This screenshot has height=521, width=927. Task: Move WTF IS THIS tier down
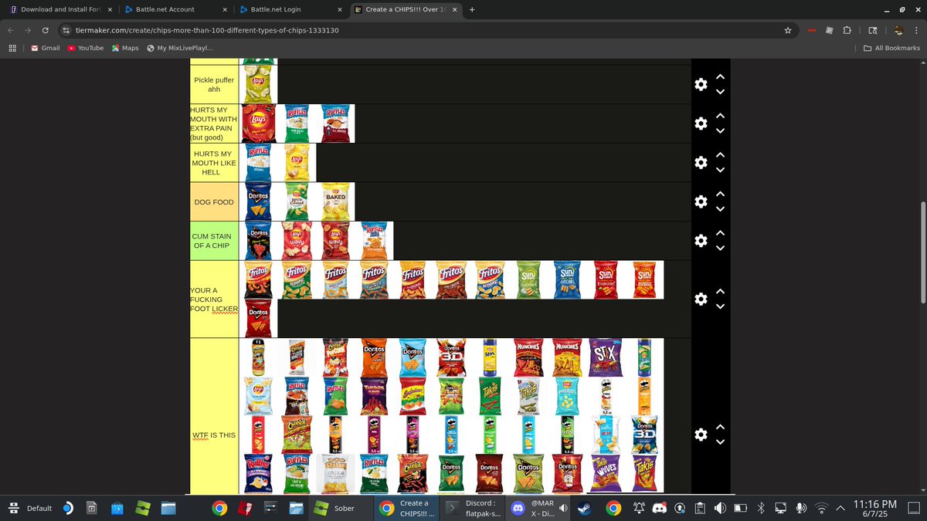(720, 442)
